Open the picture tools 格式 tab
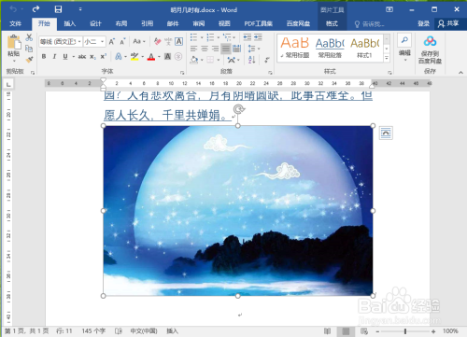Image resolution: width=467 pixels, height=337 pixels. (x=332, y=23)
